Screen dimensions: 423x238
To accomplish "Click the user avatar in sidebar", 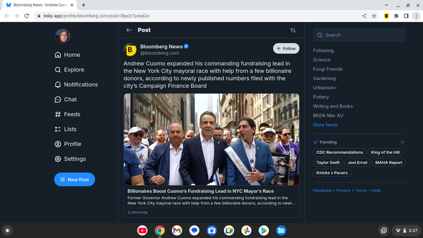I will tap(63, 36).
